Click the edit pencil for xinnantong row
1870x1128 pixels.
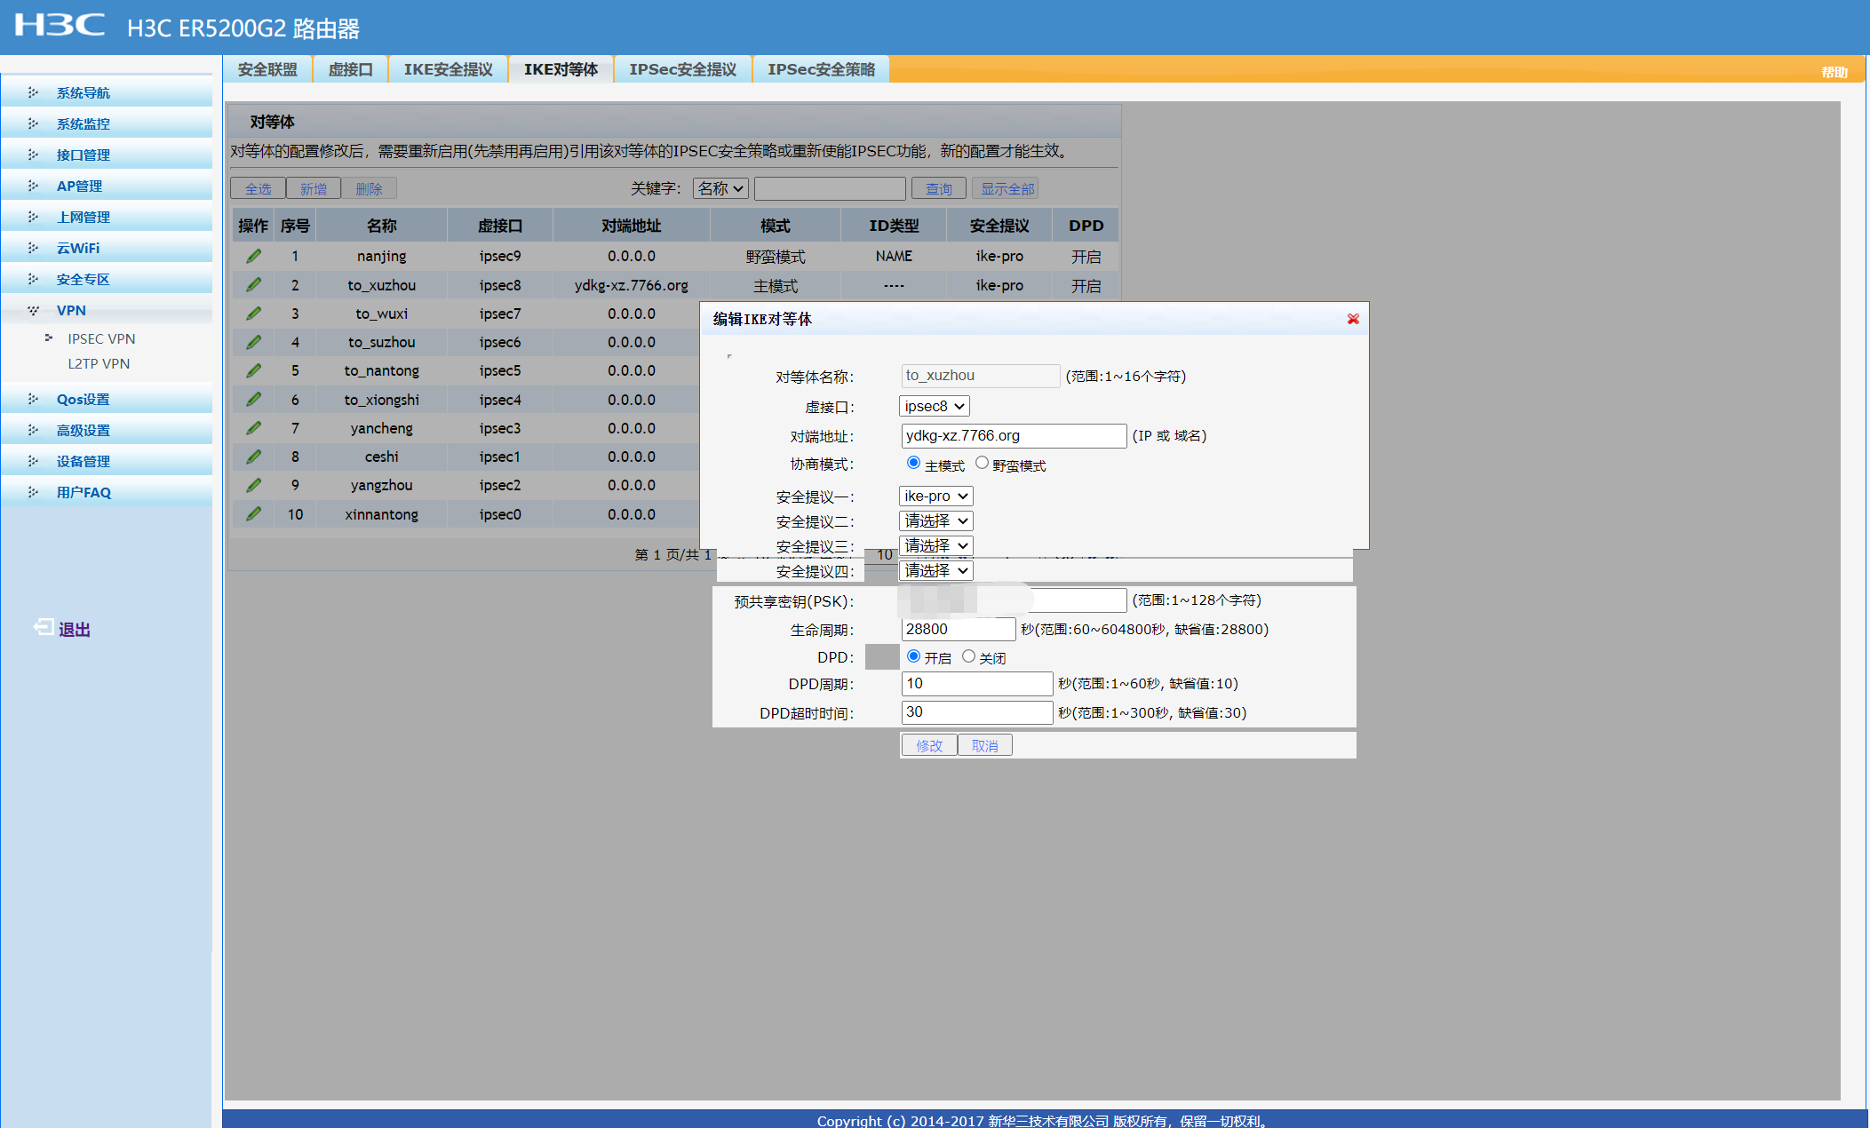pos(254,514)
